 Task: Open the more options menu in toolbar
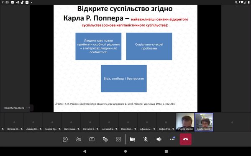(x=172, y=139)
